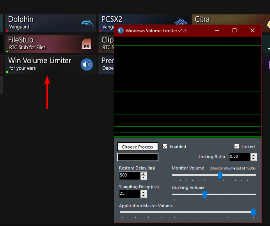
Task: Click the "Restore Delay (ms)" label
Action: coord(137,168)
